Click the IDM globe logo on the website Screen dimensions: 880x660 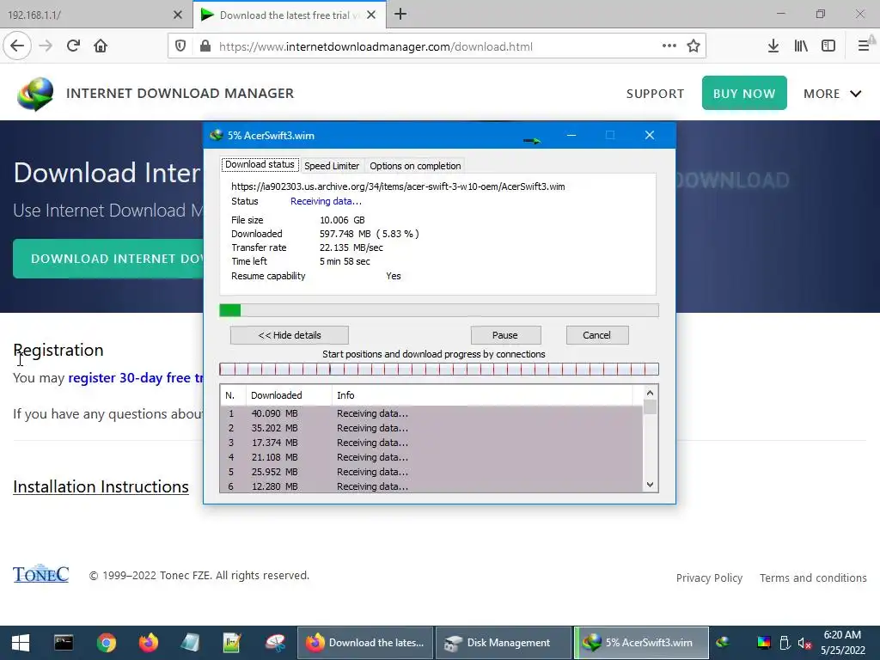click(x=35, y=94)
